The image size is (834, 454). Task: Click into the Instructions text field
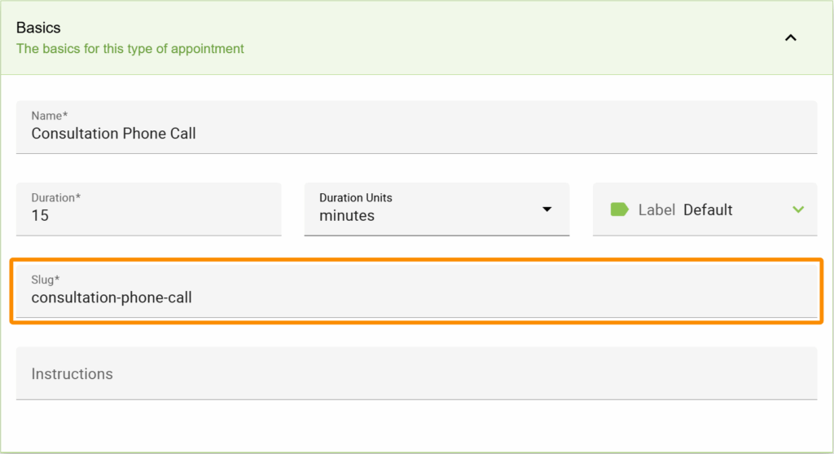415,374
